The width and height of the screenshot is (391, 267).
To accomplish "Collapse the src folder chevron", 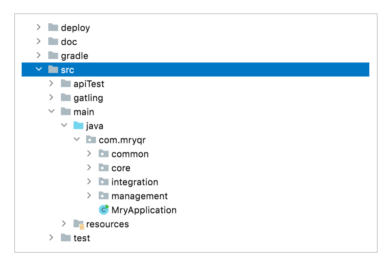I will click(x=39, y=69).
